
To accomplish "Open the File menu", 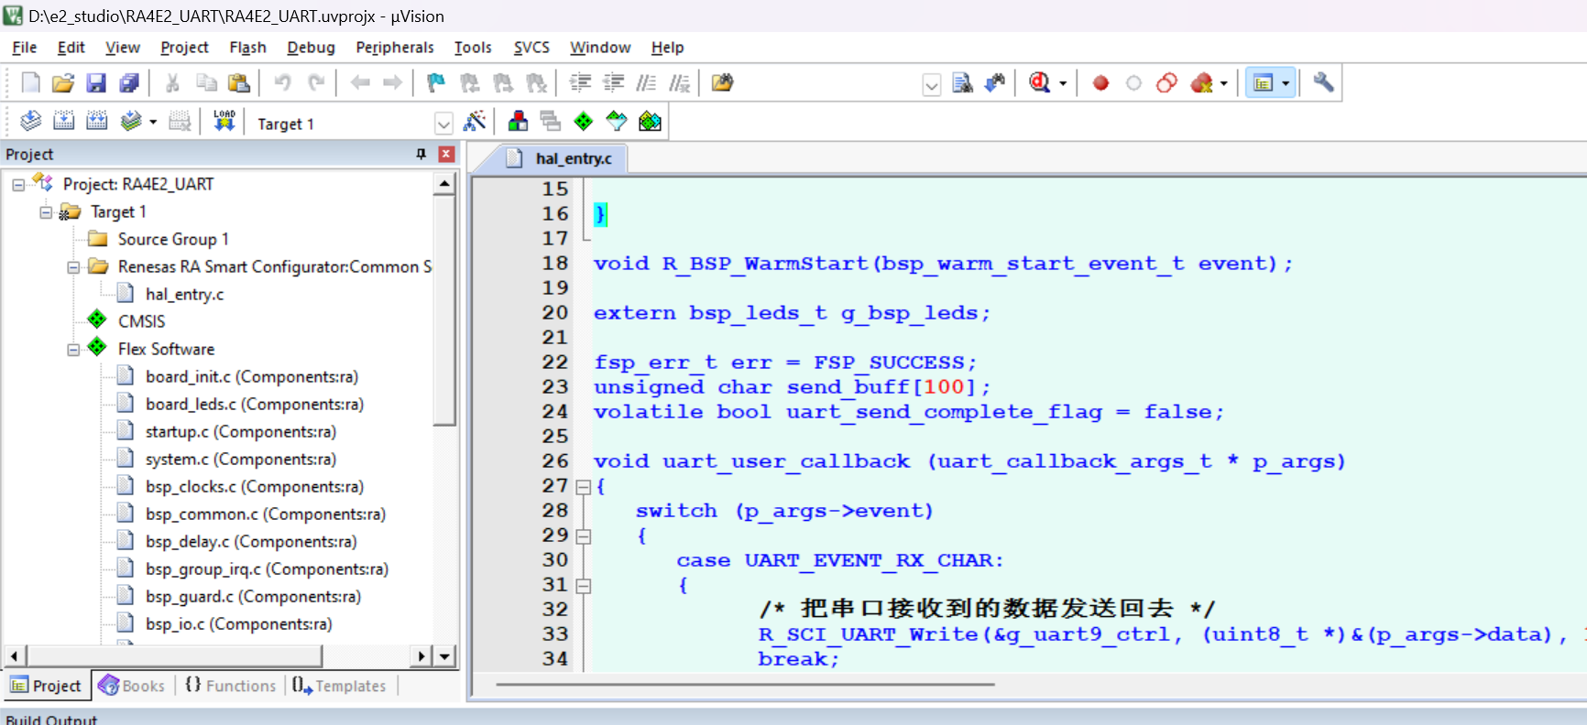I will (x=24, y=48).
